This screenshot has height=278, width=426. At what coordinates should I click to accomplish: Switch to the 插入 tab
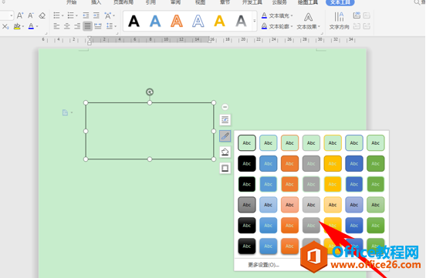96,2
